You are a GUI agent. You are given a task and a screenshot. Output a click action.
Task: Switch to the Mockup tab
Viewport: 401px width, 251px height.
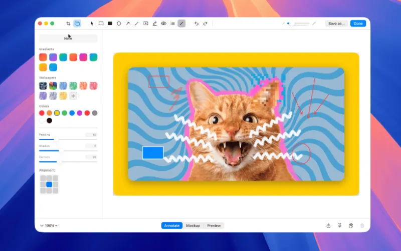coord(193,225)
